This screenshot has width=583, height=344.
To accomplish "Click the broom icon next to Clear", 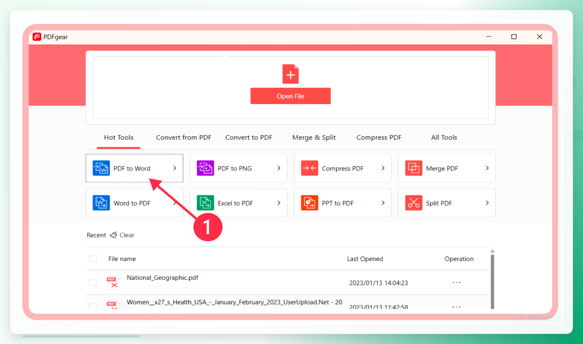I will pos(113,235).
